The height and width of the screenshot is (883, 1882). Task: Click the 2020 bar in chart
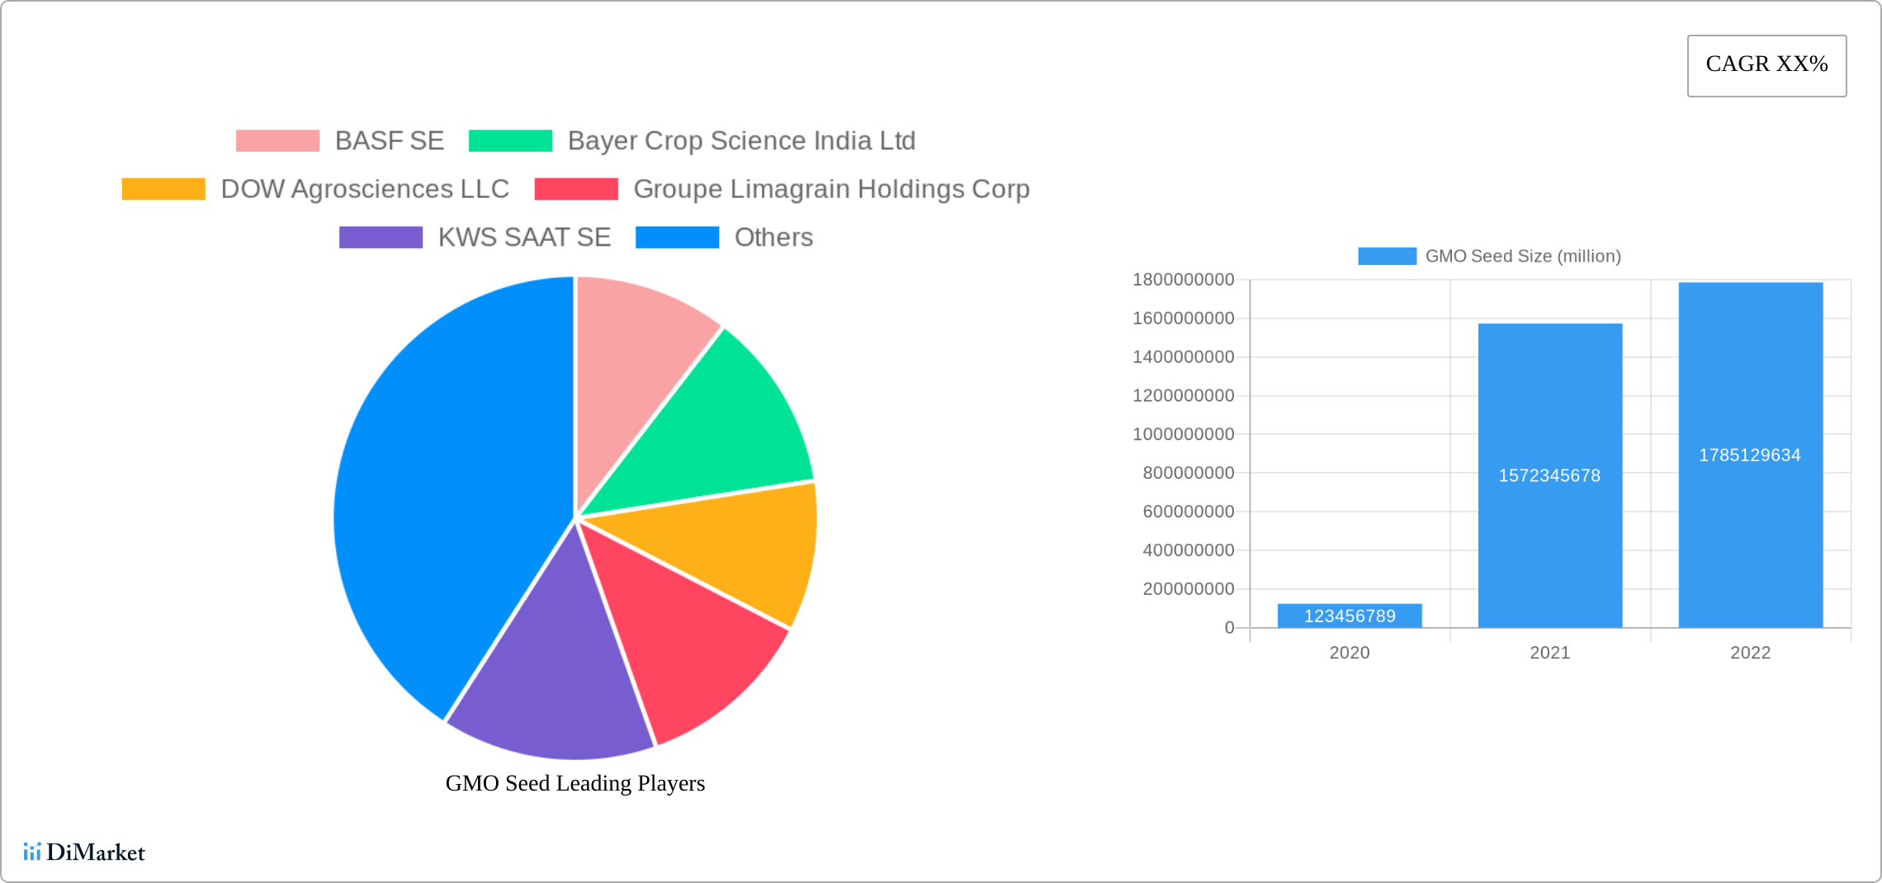click(x=1350, y=616)
